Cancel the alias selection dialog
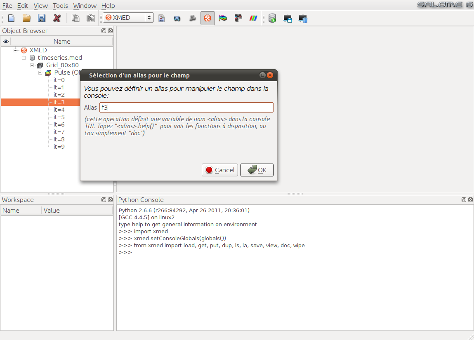The width and height of the screenshot is (474, 340). pyautogui.click(x=220, y=170)
